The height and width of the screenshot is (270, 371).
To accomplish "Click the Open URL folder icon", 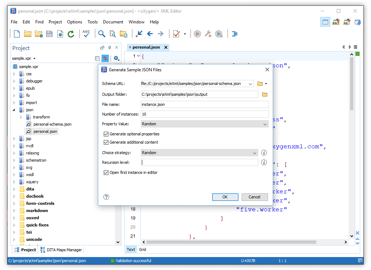I will (x=39, y=34).
